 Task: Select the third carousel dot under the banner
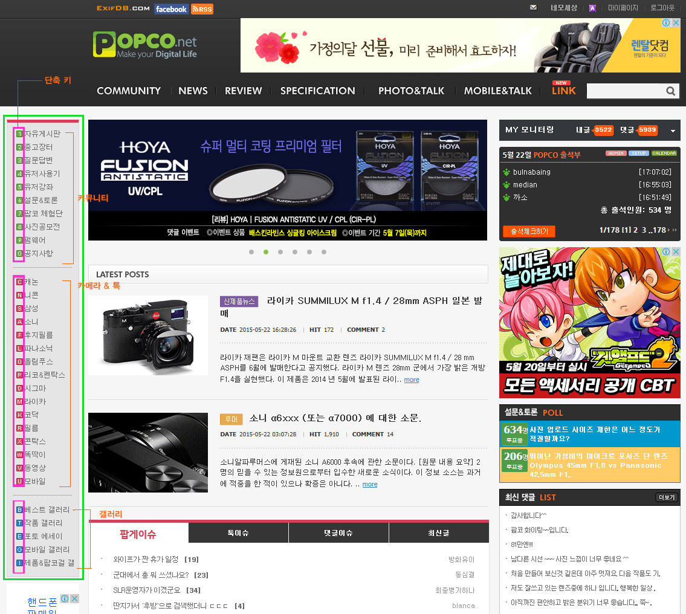tap(280, 252)
